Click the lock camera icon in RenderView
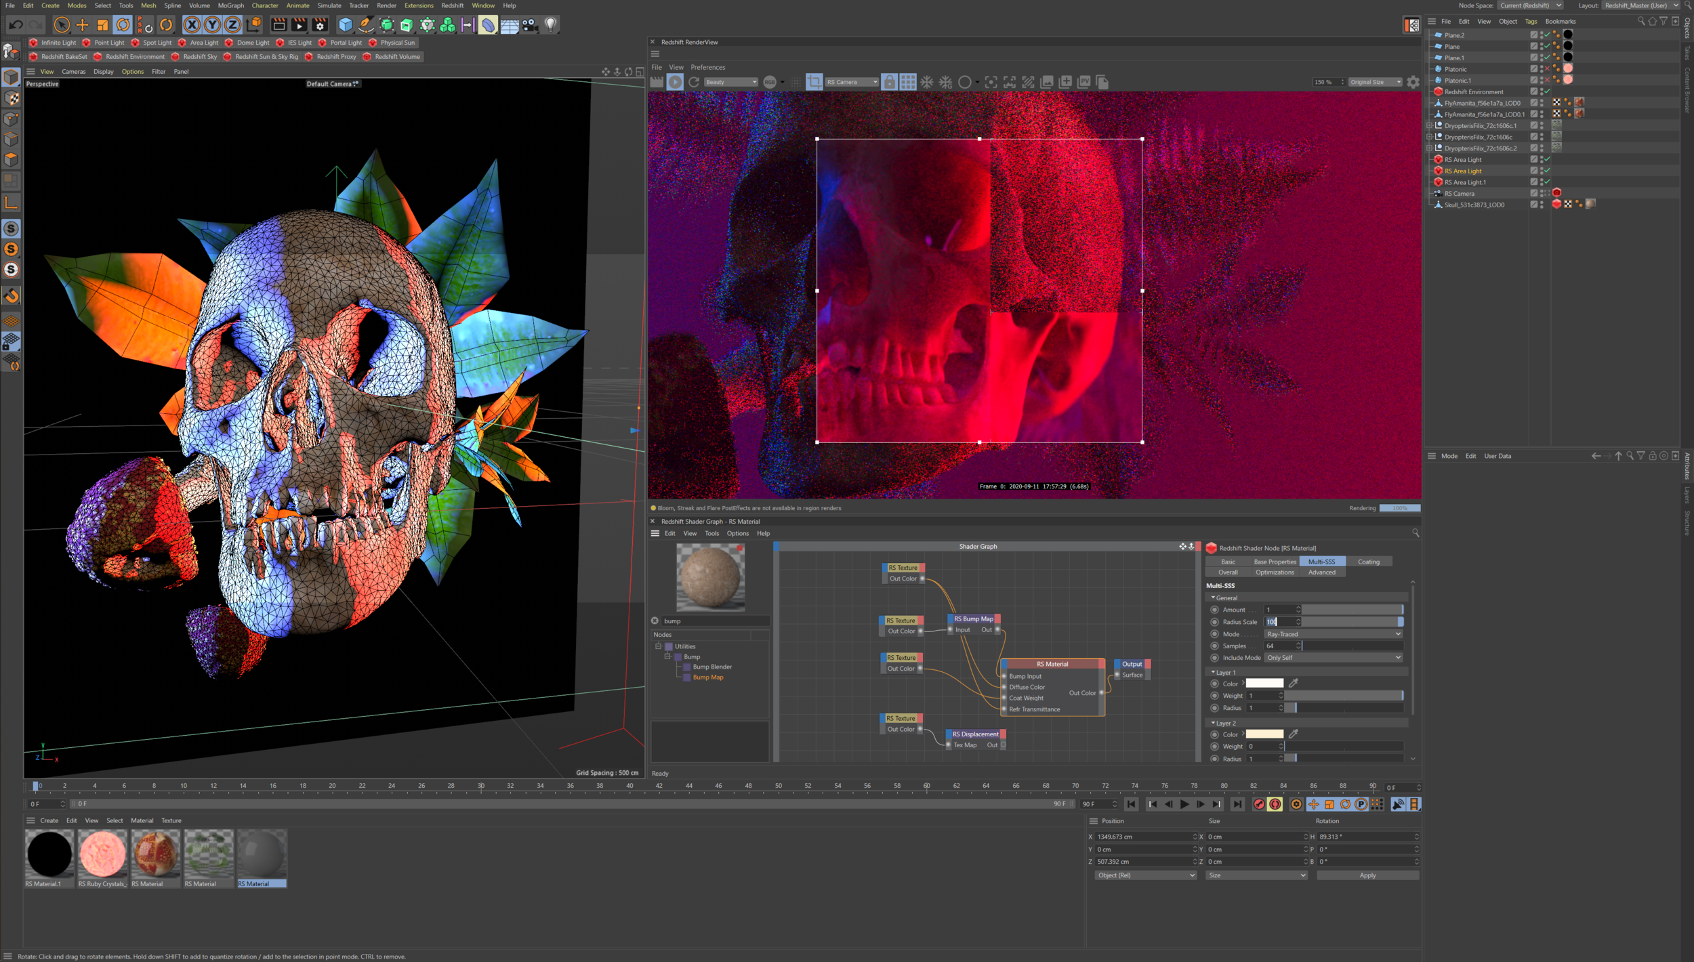The width and height of the screenshot is (1694, 962). [889, 82]
